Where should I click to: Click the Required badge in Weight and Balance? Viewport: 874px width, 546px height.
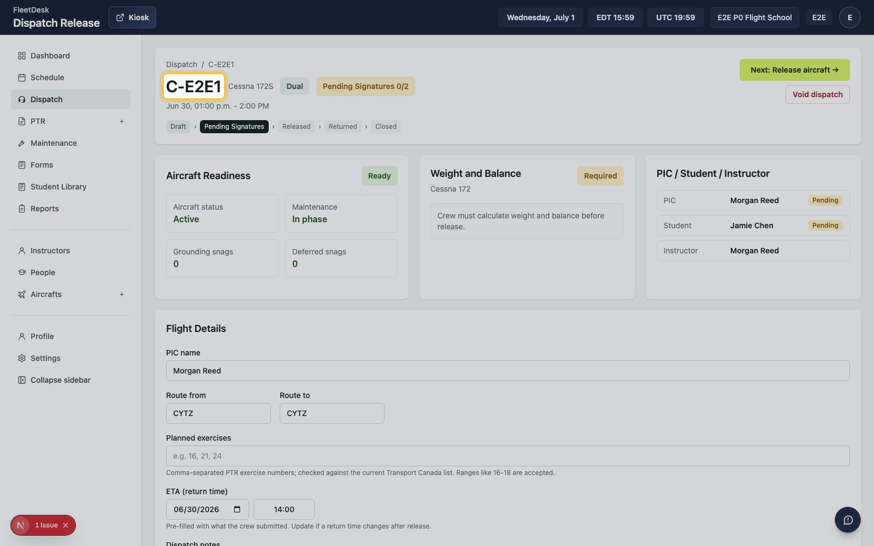click(600, 176)
